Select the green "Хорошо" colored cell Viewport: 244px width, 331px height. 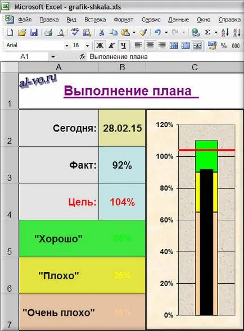[82, 238]
